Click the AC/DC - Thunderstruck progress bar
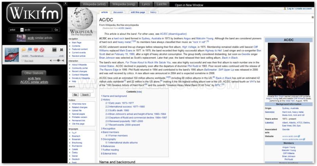 pyautogui.click(x=43, y=56)
